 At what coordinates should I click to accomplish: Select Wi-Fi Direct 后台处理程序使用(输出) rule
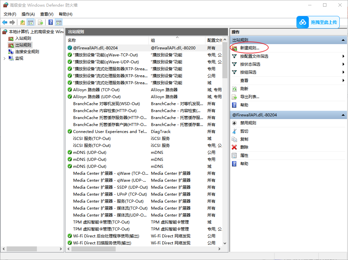tap(144, 236)
